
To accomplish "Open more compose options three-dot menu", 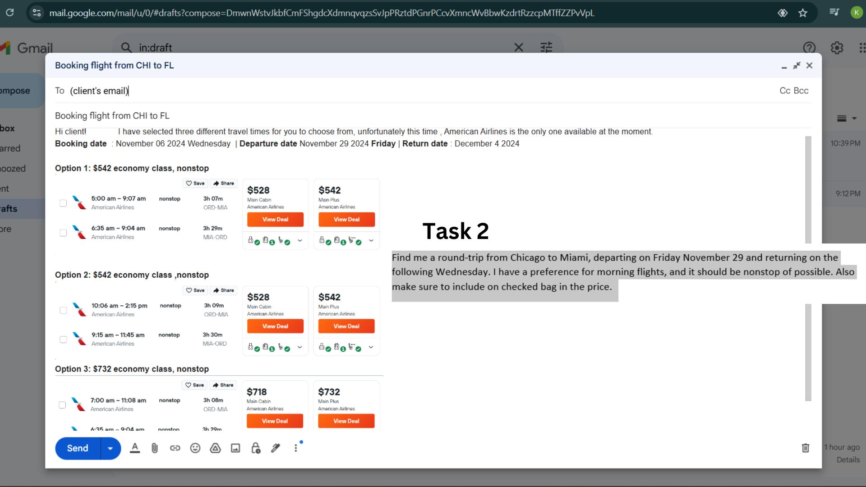I will [x=296, y=448].
